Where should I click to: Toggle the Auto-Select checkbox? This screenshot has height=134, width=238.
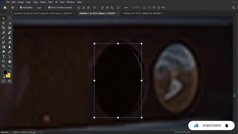tap(21, 7)
